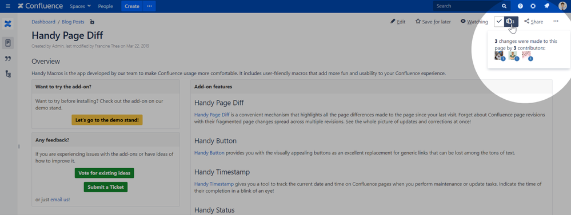This screenshot has width=571, height=215.
Task: Open the Handy Button link
Action: [x=209, y=153]
